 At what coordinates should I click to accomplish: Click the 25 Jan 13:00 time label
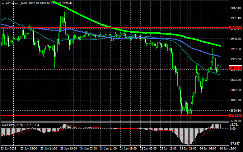[x=168, y=149]
